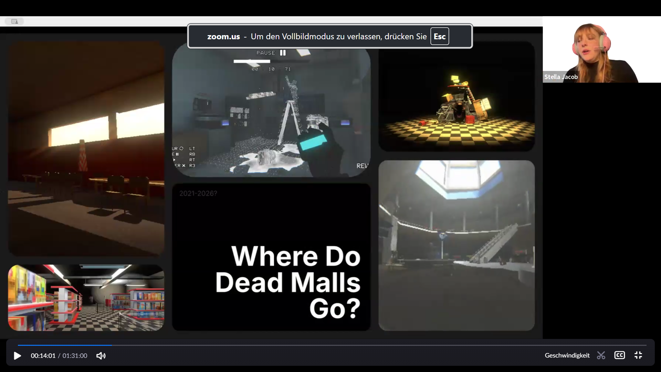The image size is (661, 372).
Task: Exit fullscreen with the minimize-arrows icon
Action: 638,355
